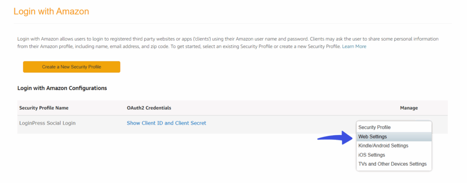Click the OAuth2 Credentials column header

tap(149, 108)
